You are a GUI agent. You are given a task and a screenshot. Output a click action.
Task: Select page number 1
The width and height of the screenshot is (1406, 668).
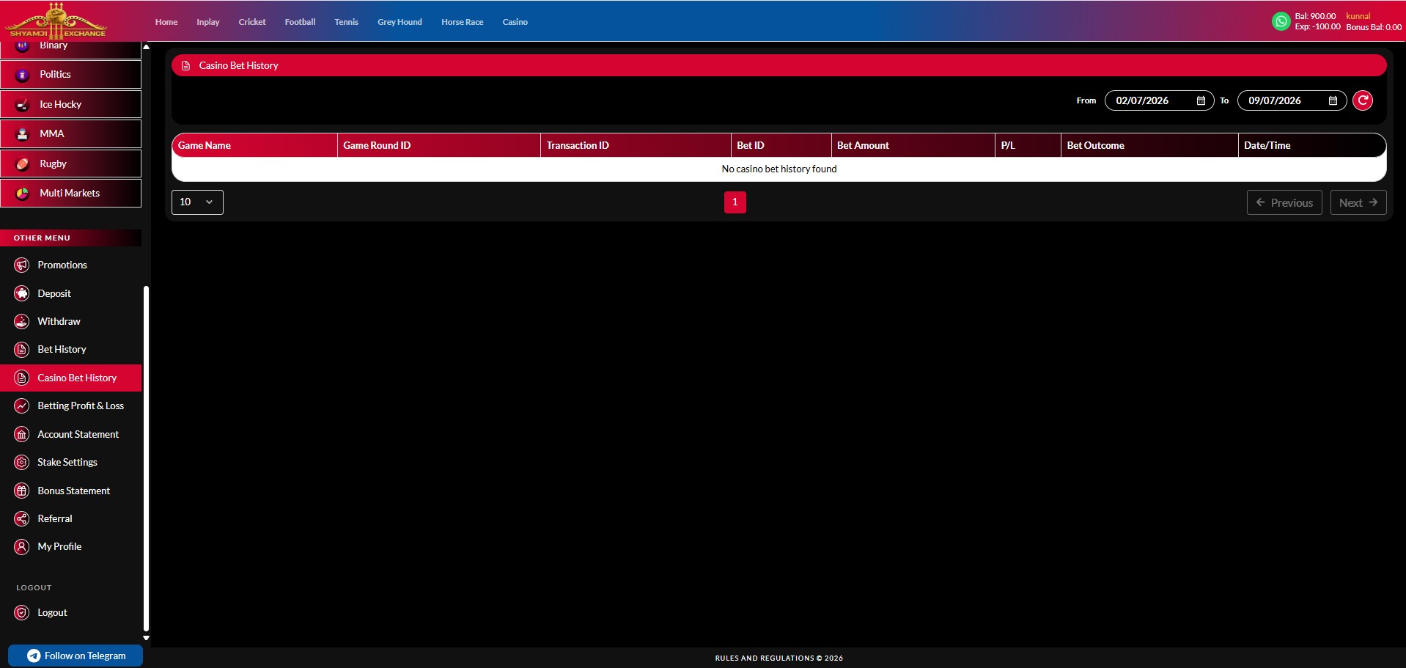pos(735,202)
